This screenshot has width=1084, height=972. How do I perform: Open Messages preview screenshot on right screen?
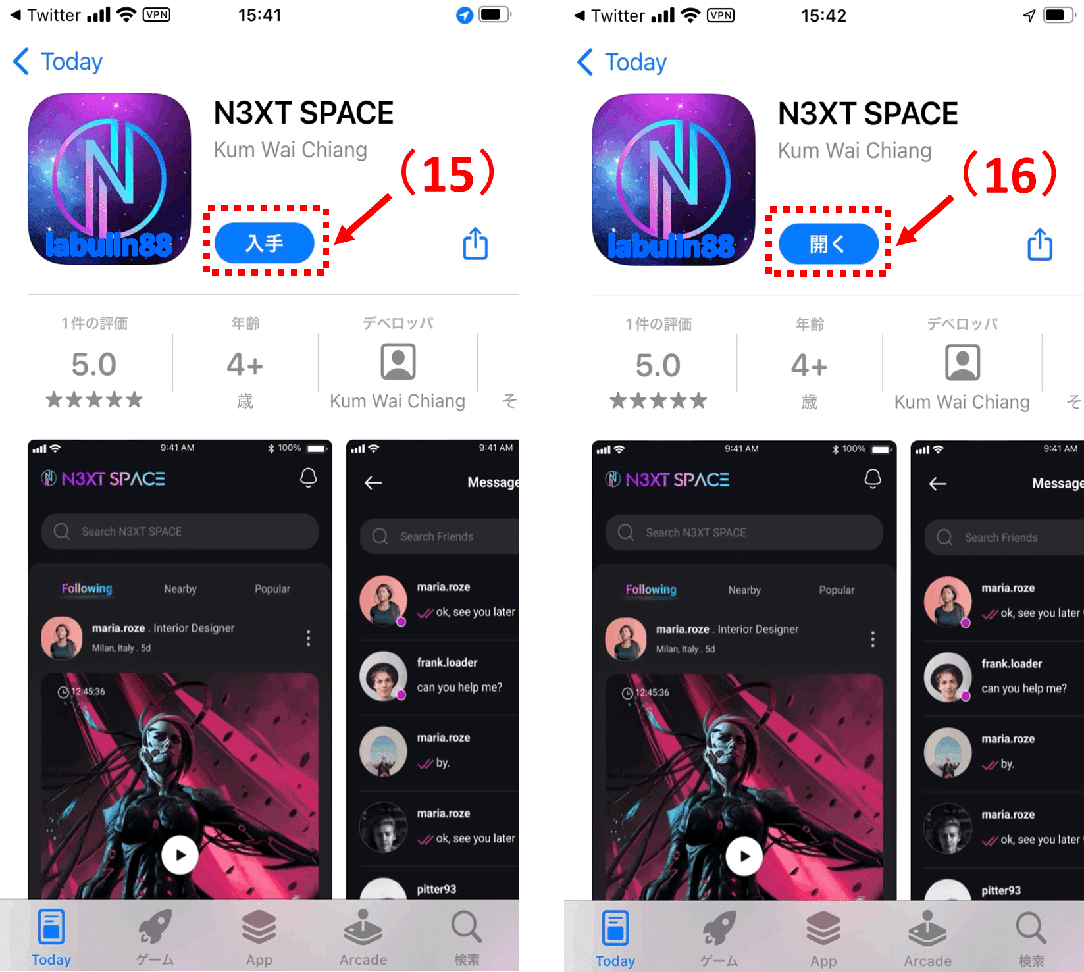(x=997, y=670)
